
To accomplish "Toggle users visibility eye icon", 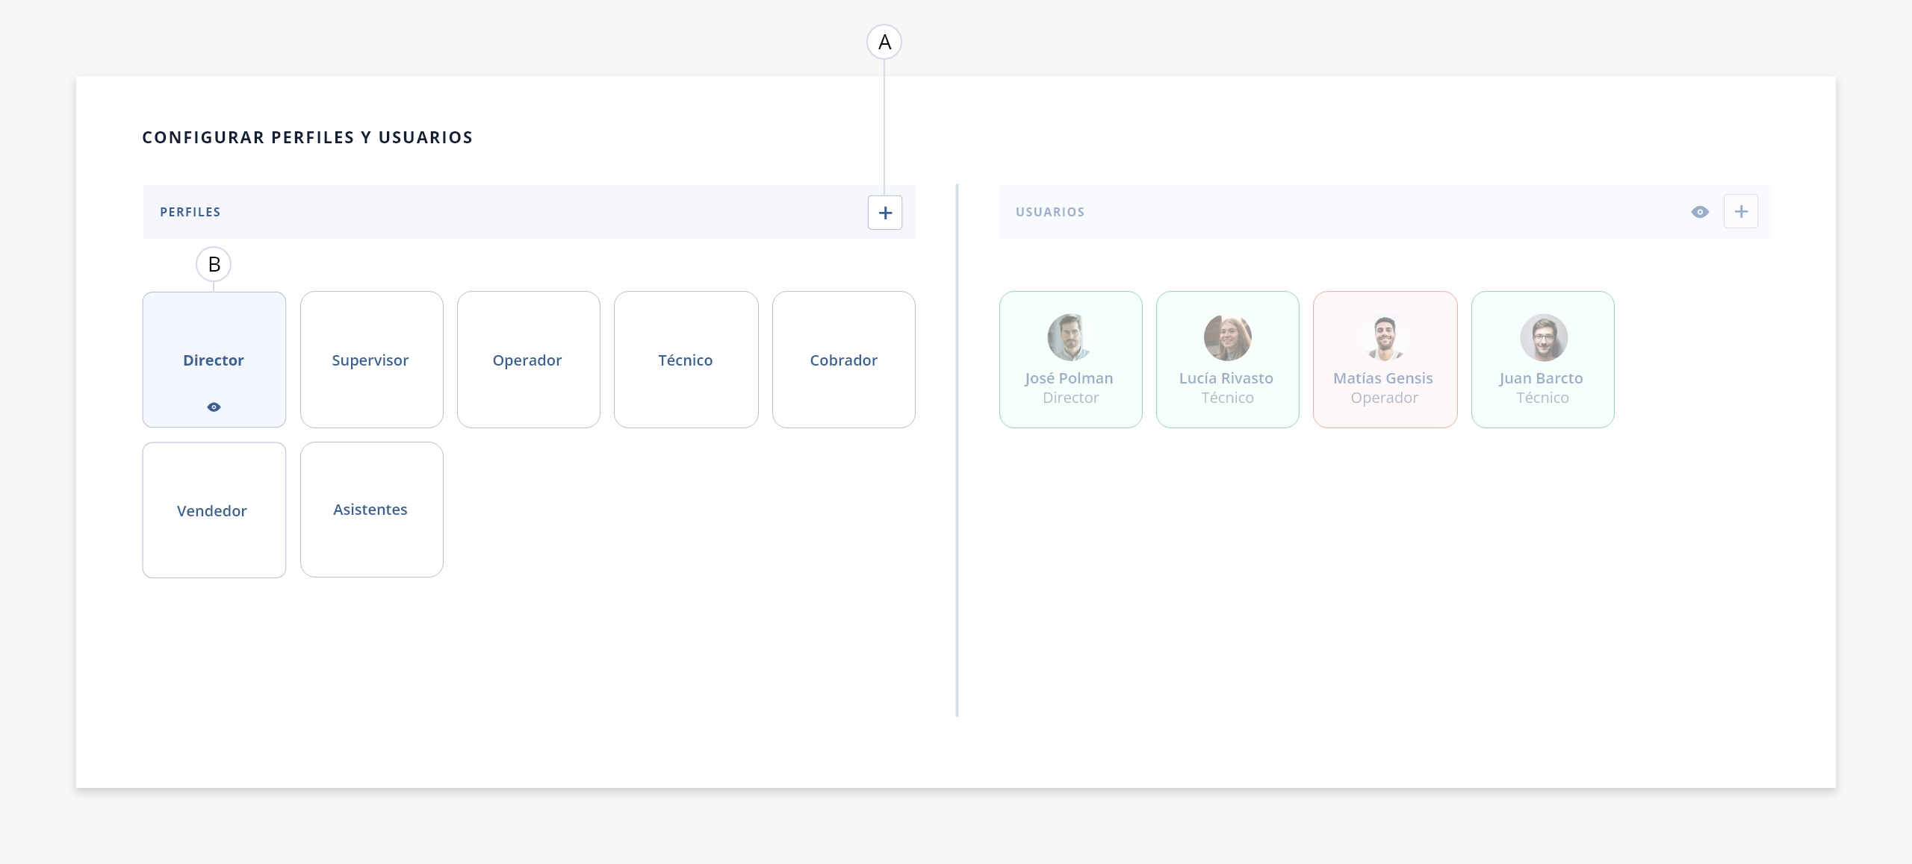I will click(1700, 212).
